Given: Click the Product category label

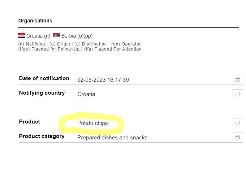Looking at the screenshot, I should pyautogui.click(x=42, y=136).
